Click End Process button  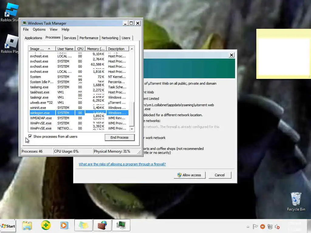tap(120, 137)
